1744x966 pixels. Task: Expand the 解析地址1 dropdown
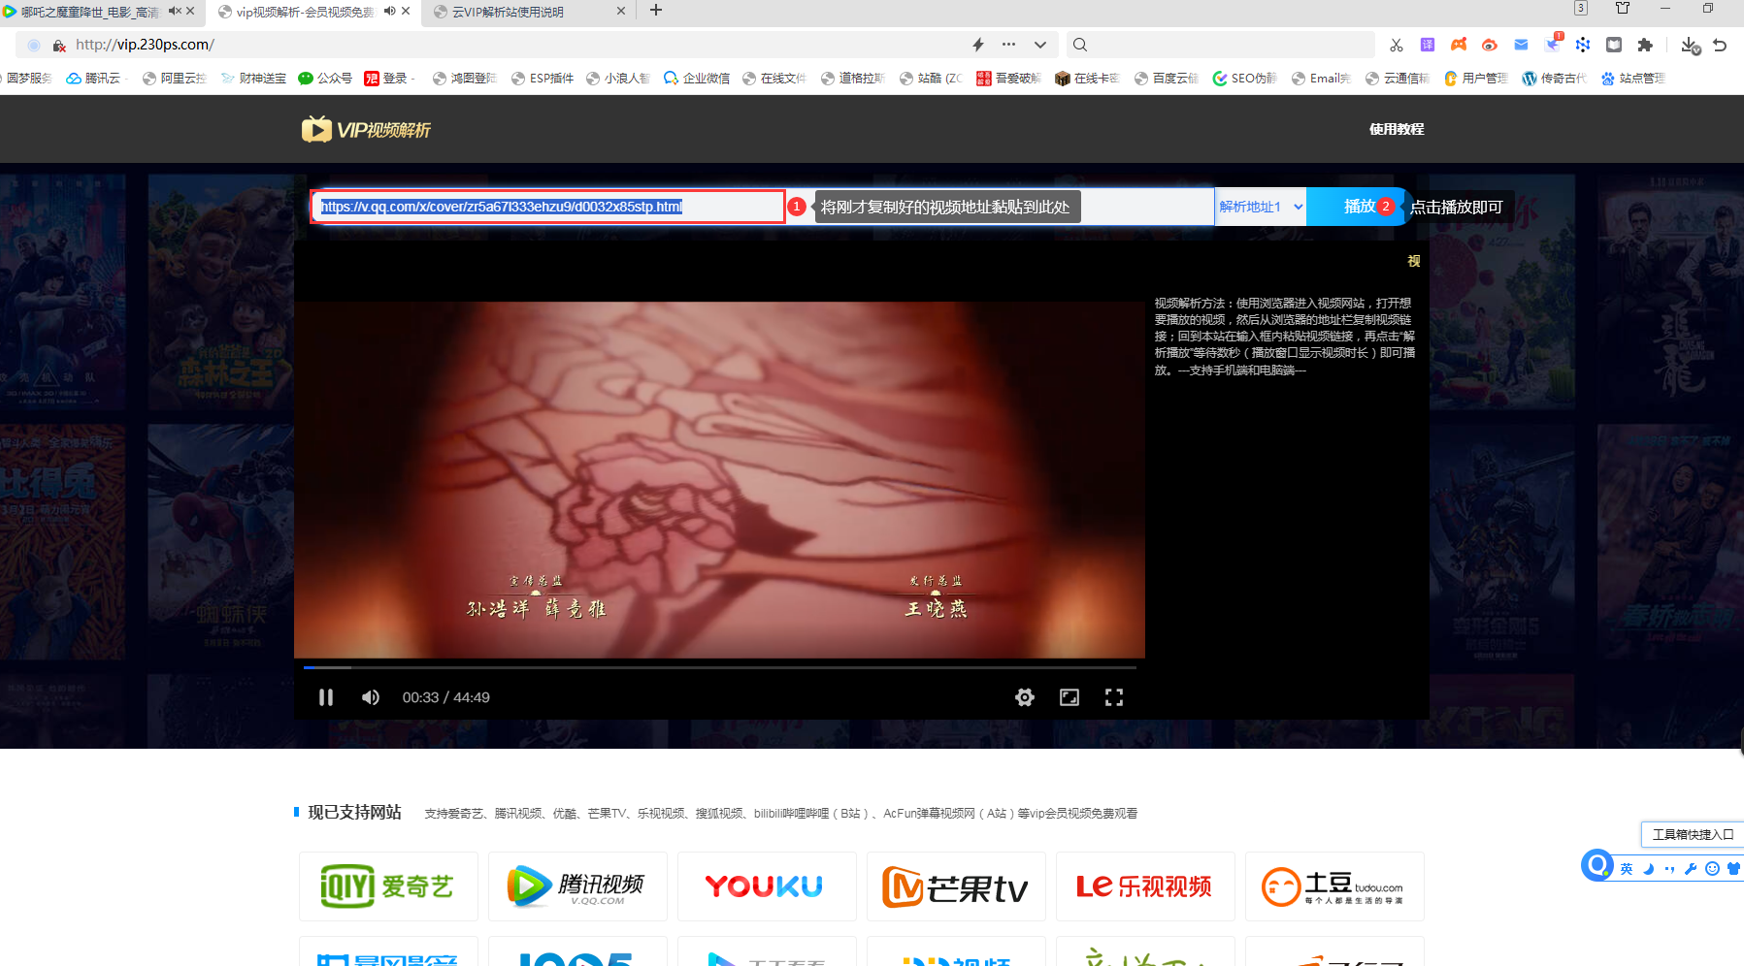pos(1261,207)
